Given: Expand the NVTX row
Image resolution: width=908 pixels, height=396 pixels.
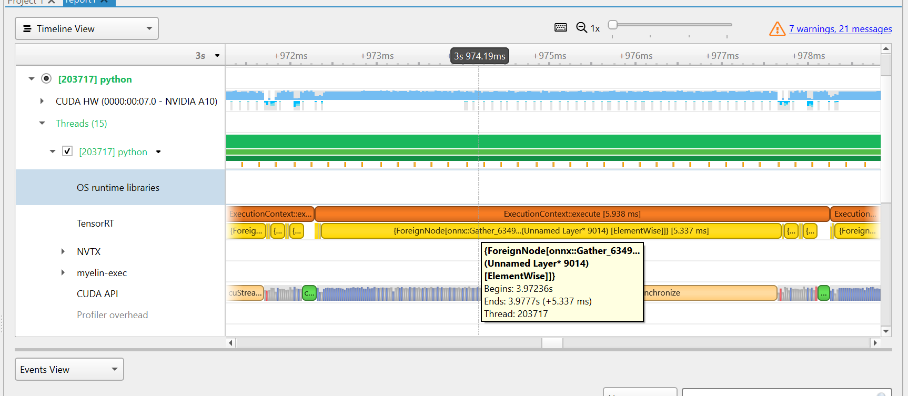Looking at the screenshot, I should (x=63, y=251).
